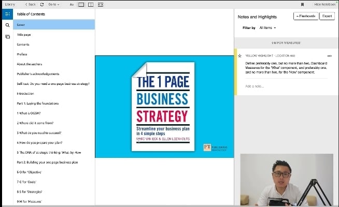Click the 9 M for 'Measures' section header

click(286, 43)
